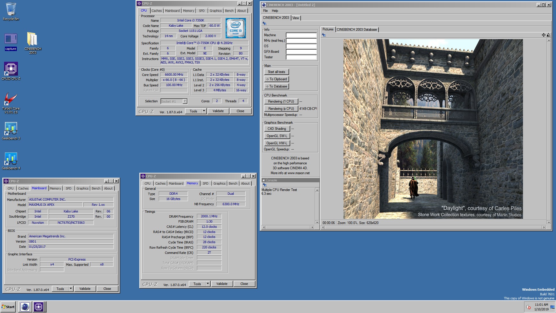
Task: Click the Tools button in CPU window
Action: [193, 111]
